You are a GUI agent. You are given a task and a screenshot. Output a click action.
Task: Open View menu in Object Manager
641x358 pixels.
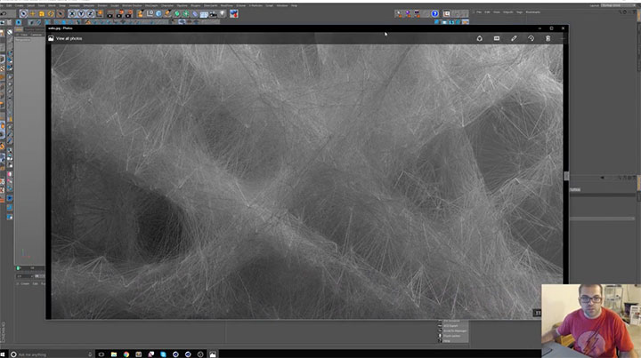coord(496,12)
